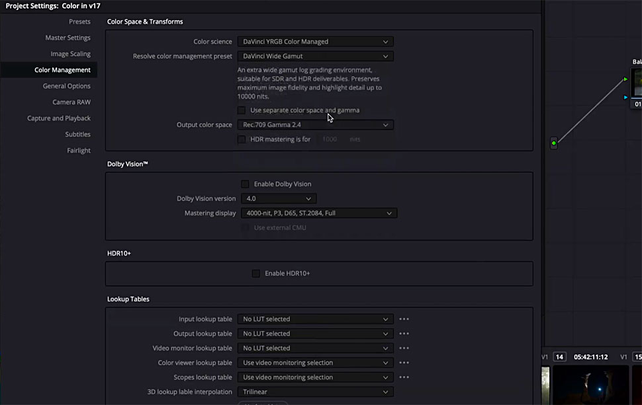Viewport: 642px width, 405px height.
Task: Check Enable Dolby Vision
Action: (x=245, y=184)
